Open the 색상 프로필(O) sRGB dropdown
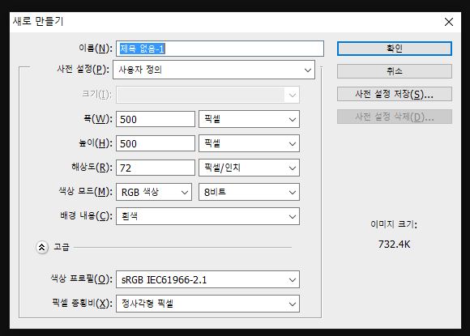This screenshot has height=336, width=470. click(x=207, y=279)
